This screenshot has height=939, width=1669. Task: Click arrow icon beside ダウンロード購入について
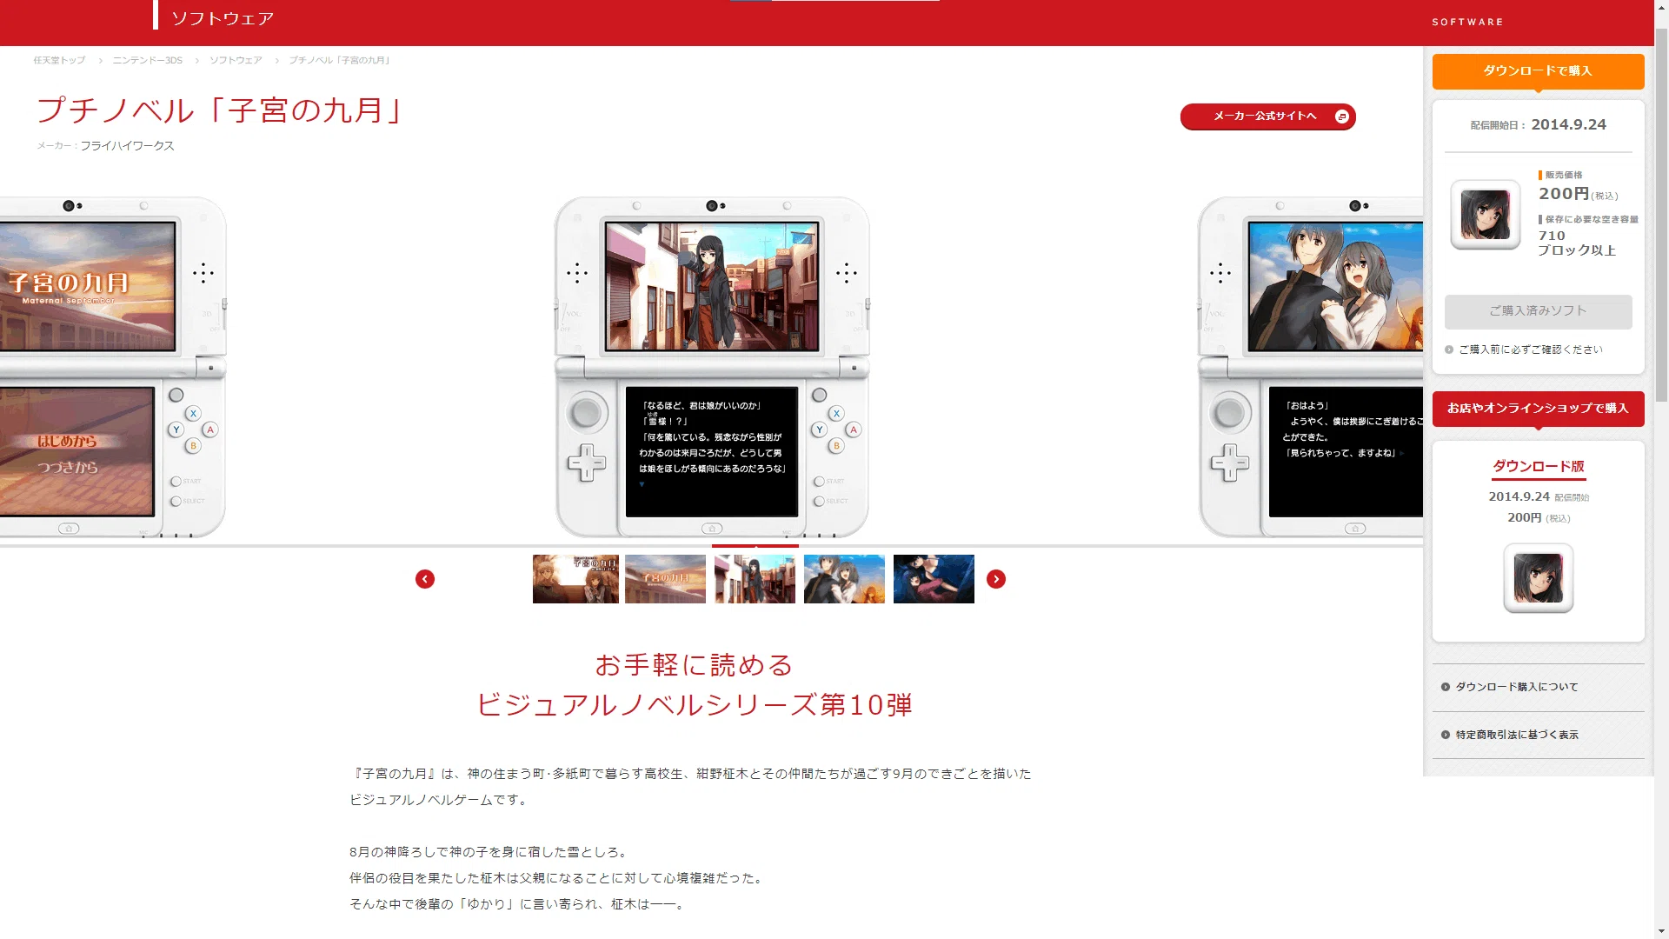[x=1446, y=687]
